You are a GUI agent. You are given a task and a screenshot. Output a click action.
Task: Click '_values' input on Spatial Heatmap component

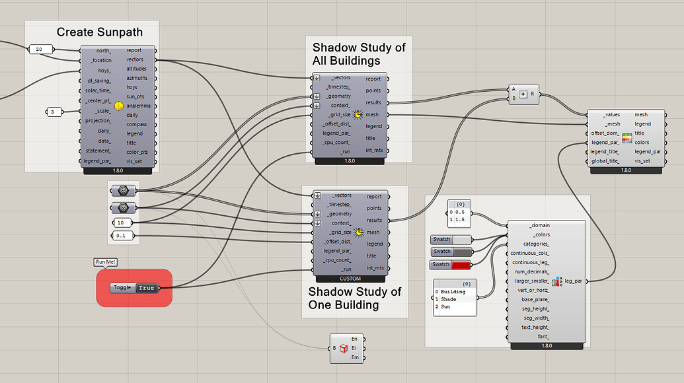click(x=611, y=115)
